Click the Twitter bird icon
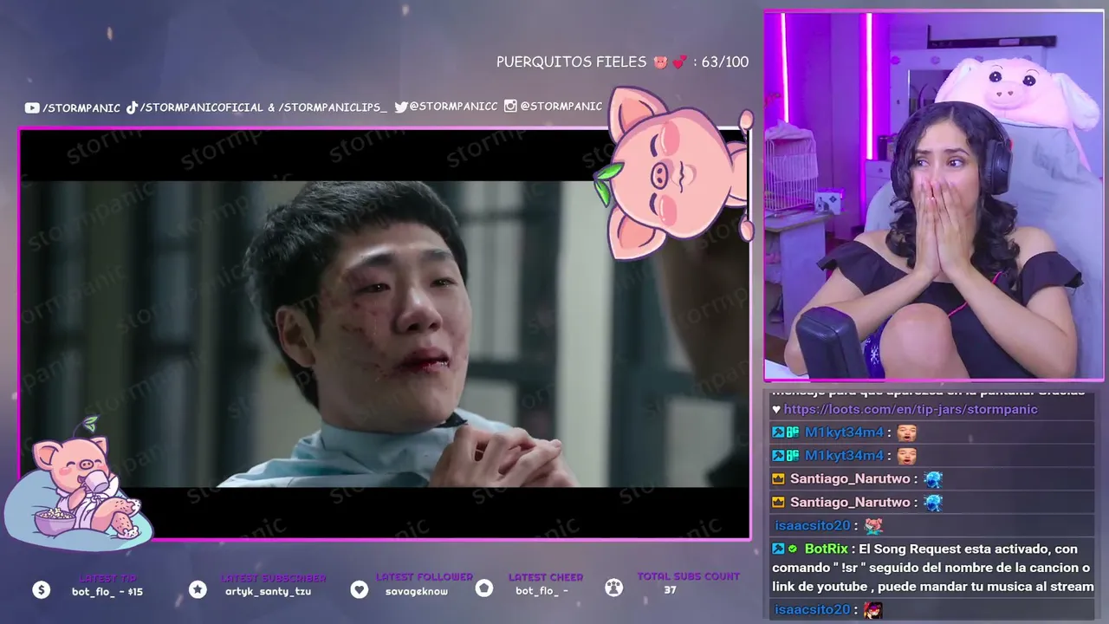This screenshot has width=1109, height=624. click(x=401, y=107)
